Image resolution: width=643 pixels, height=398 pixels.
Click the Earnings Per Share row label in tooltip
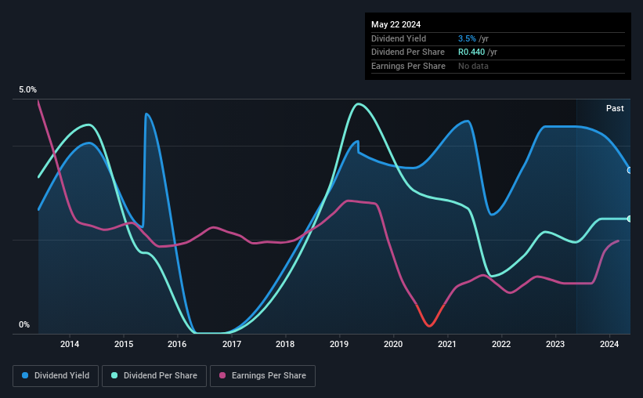click(408, 66)
